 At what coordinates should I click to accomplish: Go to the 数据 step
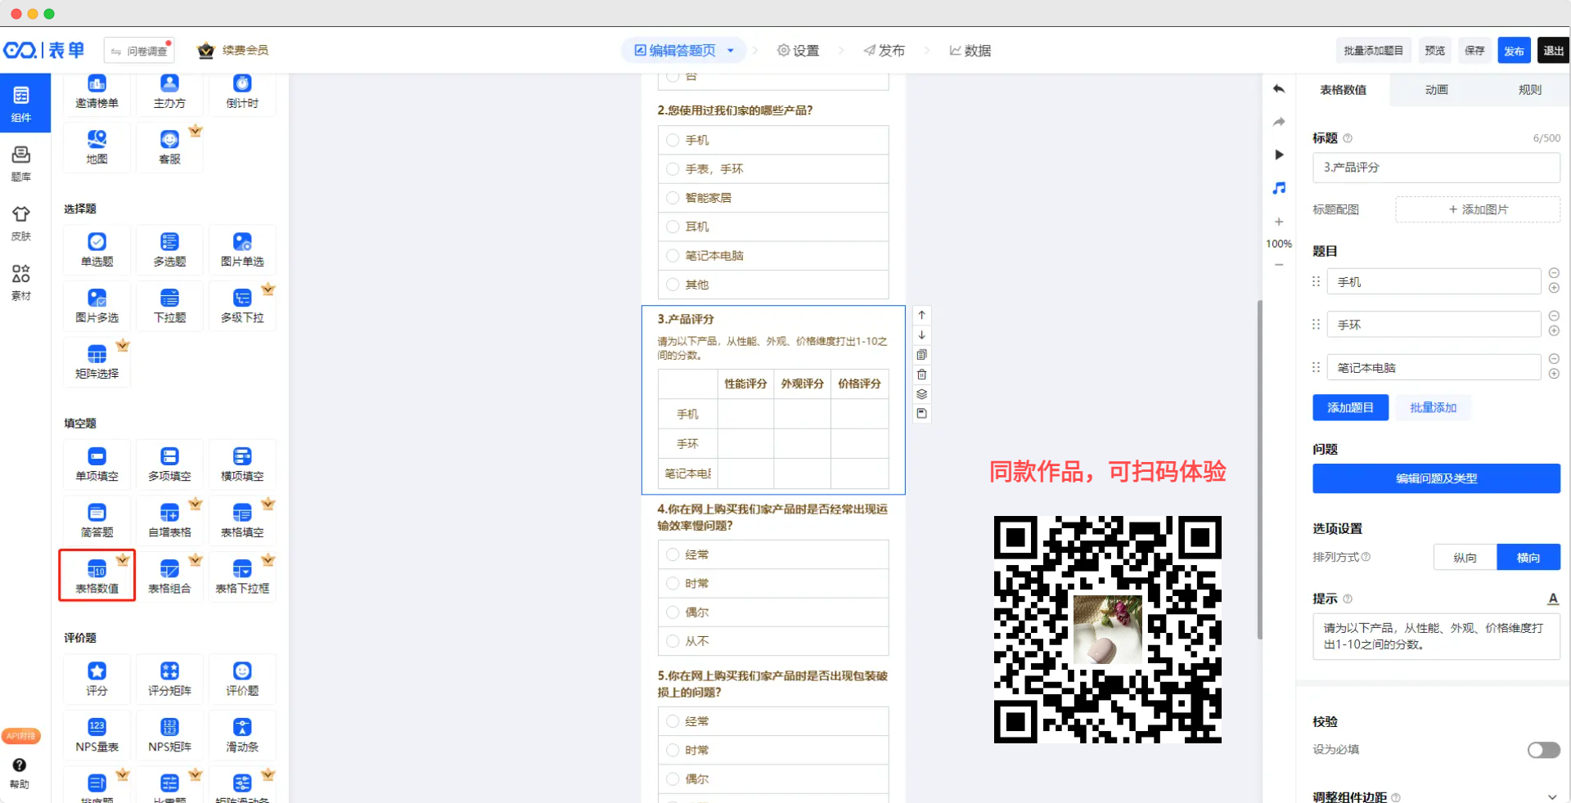tap(970, 51)
